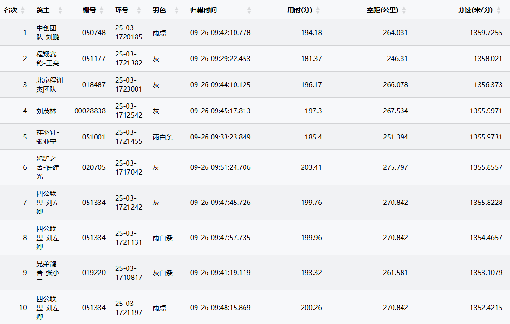Select 祥羽轩-张亚宁 owner cell

click(48, 137)
